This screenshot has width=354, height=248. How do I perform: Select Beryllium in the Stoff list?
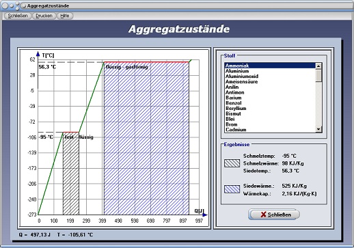[x=270, y=109]
